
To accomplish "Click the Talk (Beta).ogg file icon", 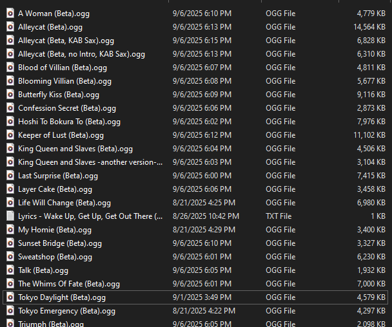I will [x=10, y=270].
